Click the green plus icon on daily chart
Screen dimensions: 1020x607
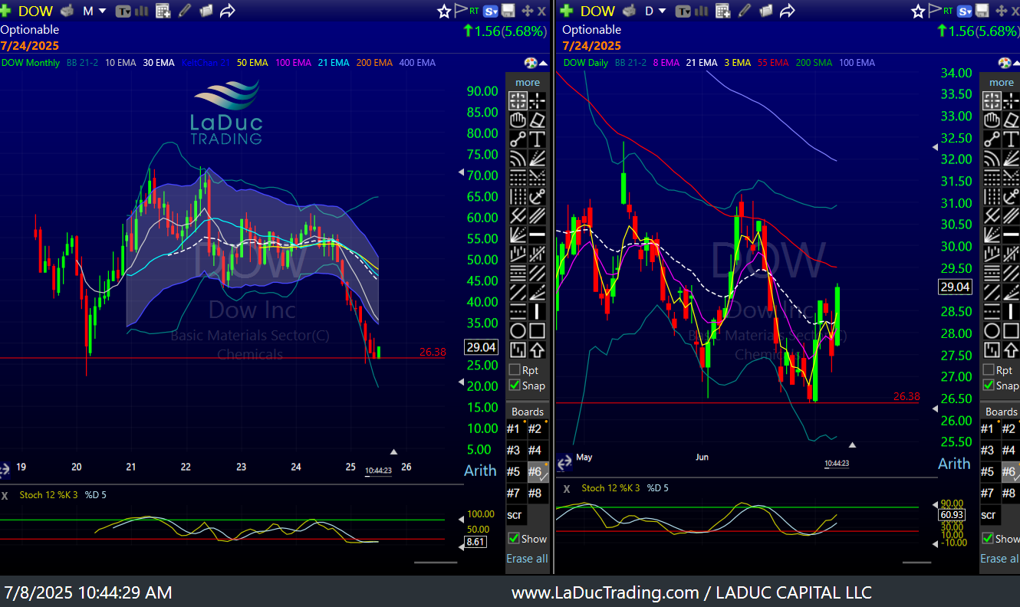(567, 11)
